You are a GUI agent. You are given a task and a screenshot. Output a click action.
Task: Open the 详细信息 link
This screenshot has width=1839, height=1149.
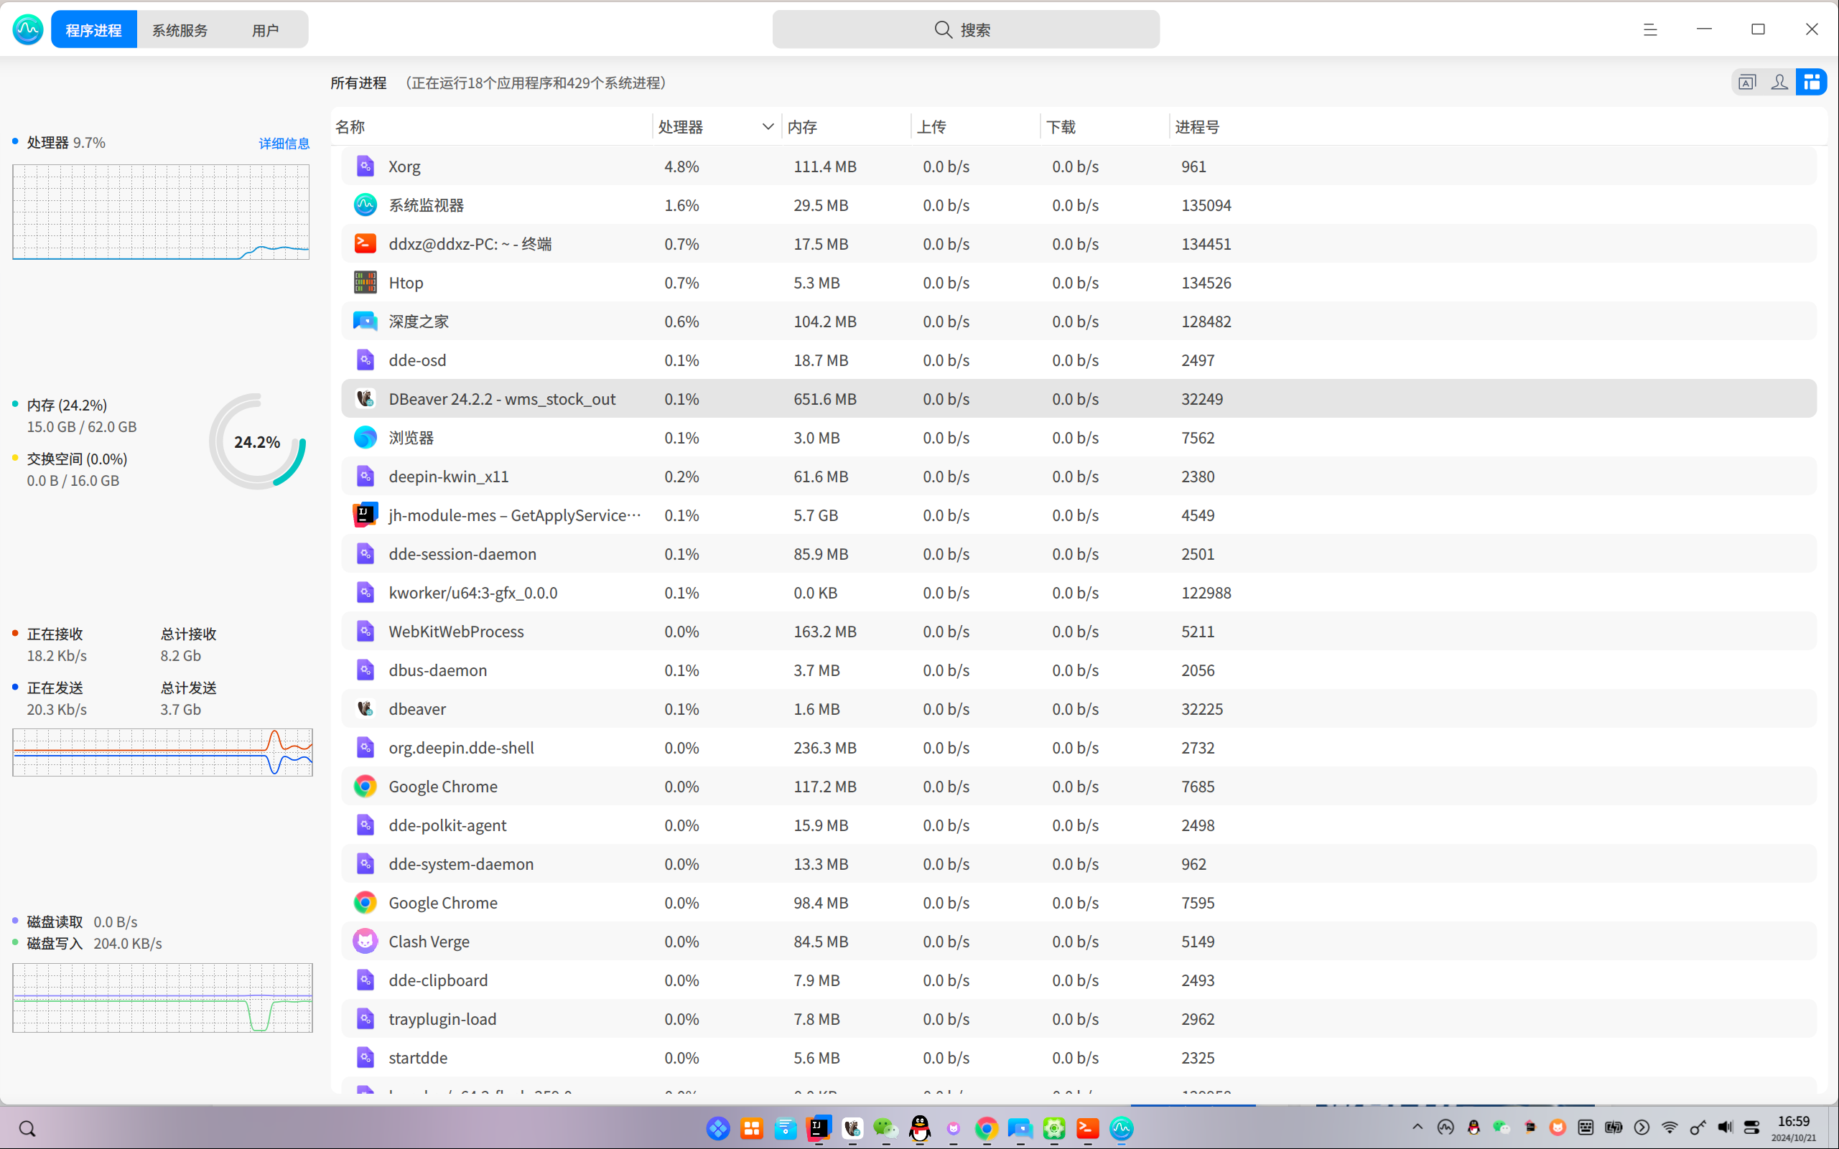pos(284,143)
